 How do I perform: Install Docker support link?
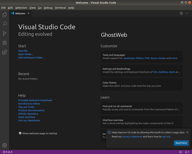coord(162,58)
